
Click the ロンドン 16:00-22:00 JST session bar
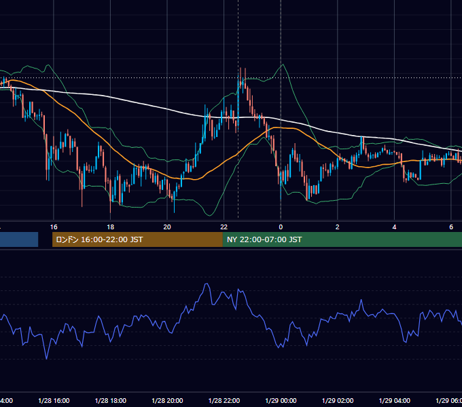pyautogui.click(x=137, y=239)
